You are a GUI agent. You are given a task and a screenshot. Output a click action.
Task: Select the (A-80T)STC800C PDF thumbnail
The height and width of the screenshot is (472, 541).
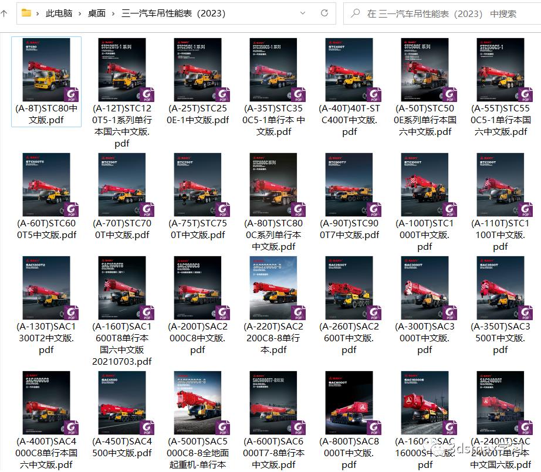coord(273,185)
